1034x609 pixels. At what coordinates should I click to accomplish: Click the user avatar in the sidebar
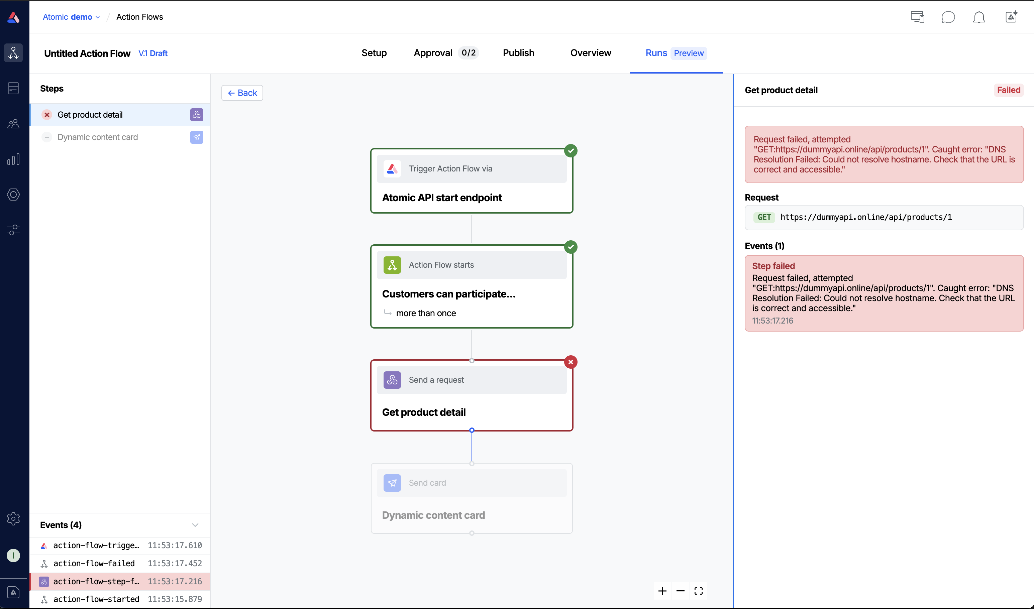point(13,555)
